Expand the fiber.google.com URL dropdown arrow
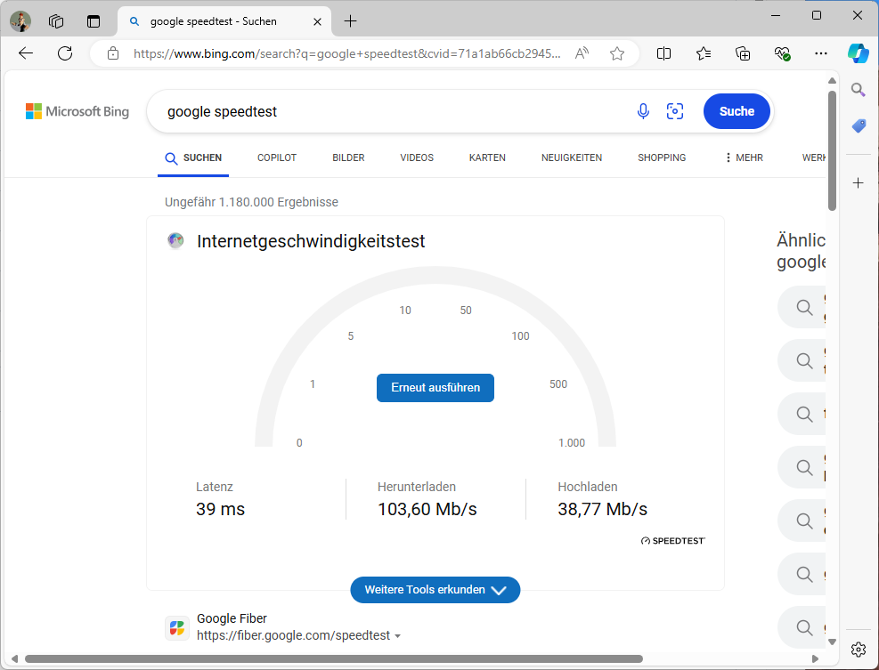This screenshot has width=879, height=670. [x=397, y=636]
